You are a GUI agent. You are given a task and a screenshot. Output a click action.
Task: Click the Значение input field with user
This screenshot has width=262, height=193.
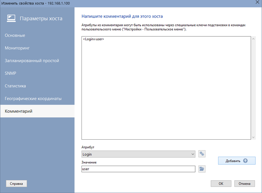(138, 169)
